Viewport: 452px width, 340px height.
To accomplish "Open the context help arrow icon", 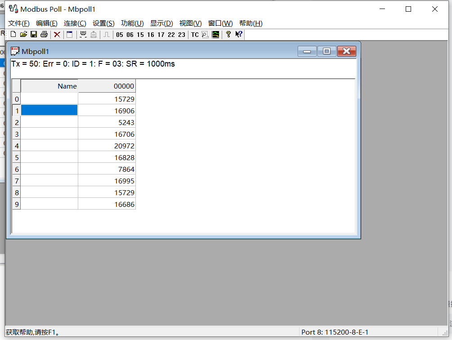I will click(238, 34).
